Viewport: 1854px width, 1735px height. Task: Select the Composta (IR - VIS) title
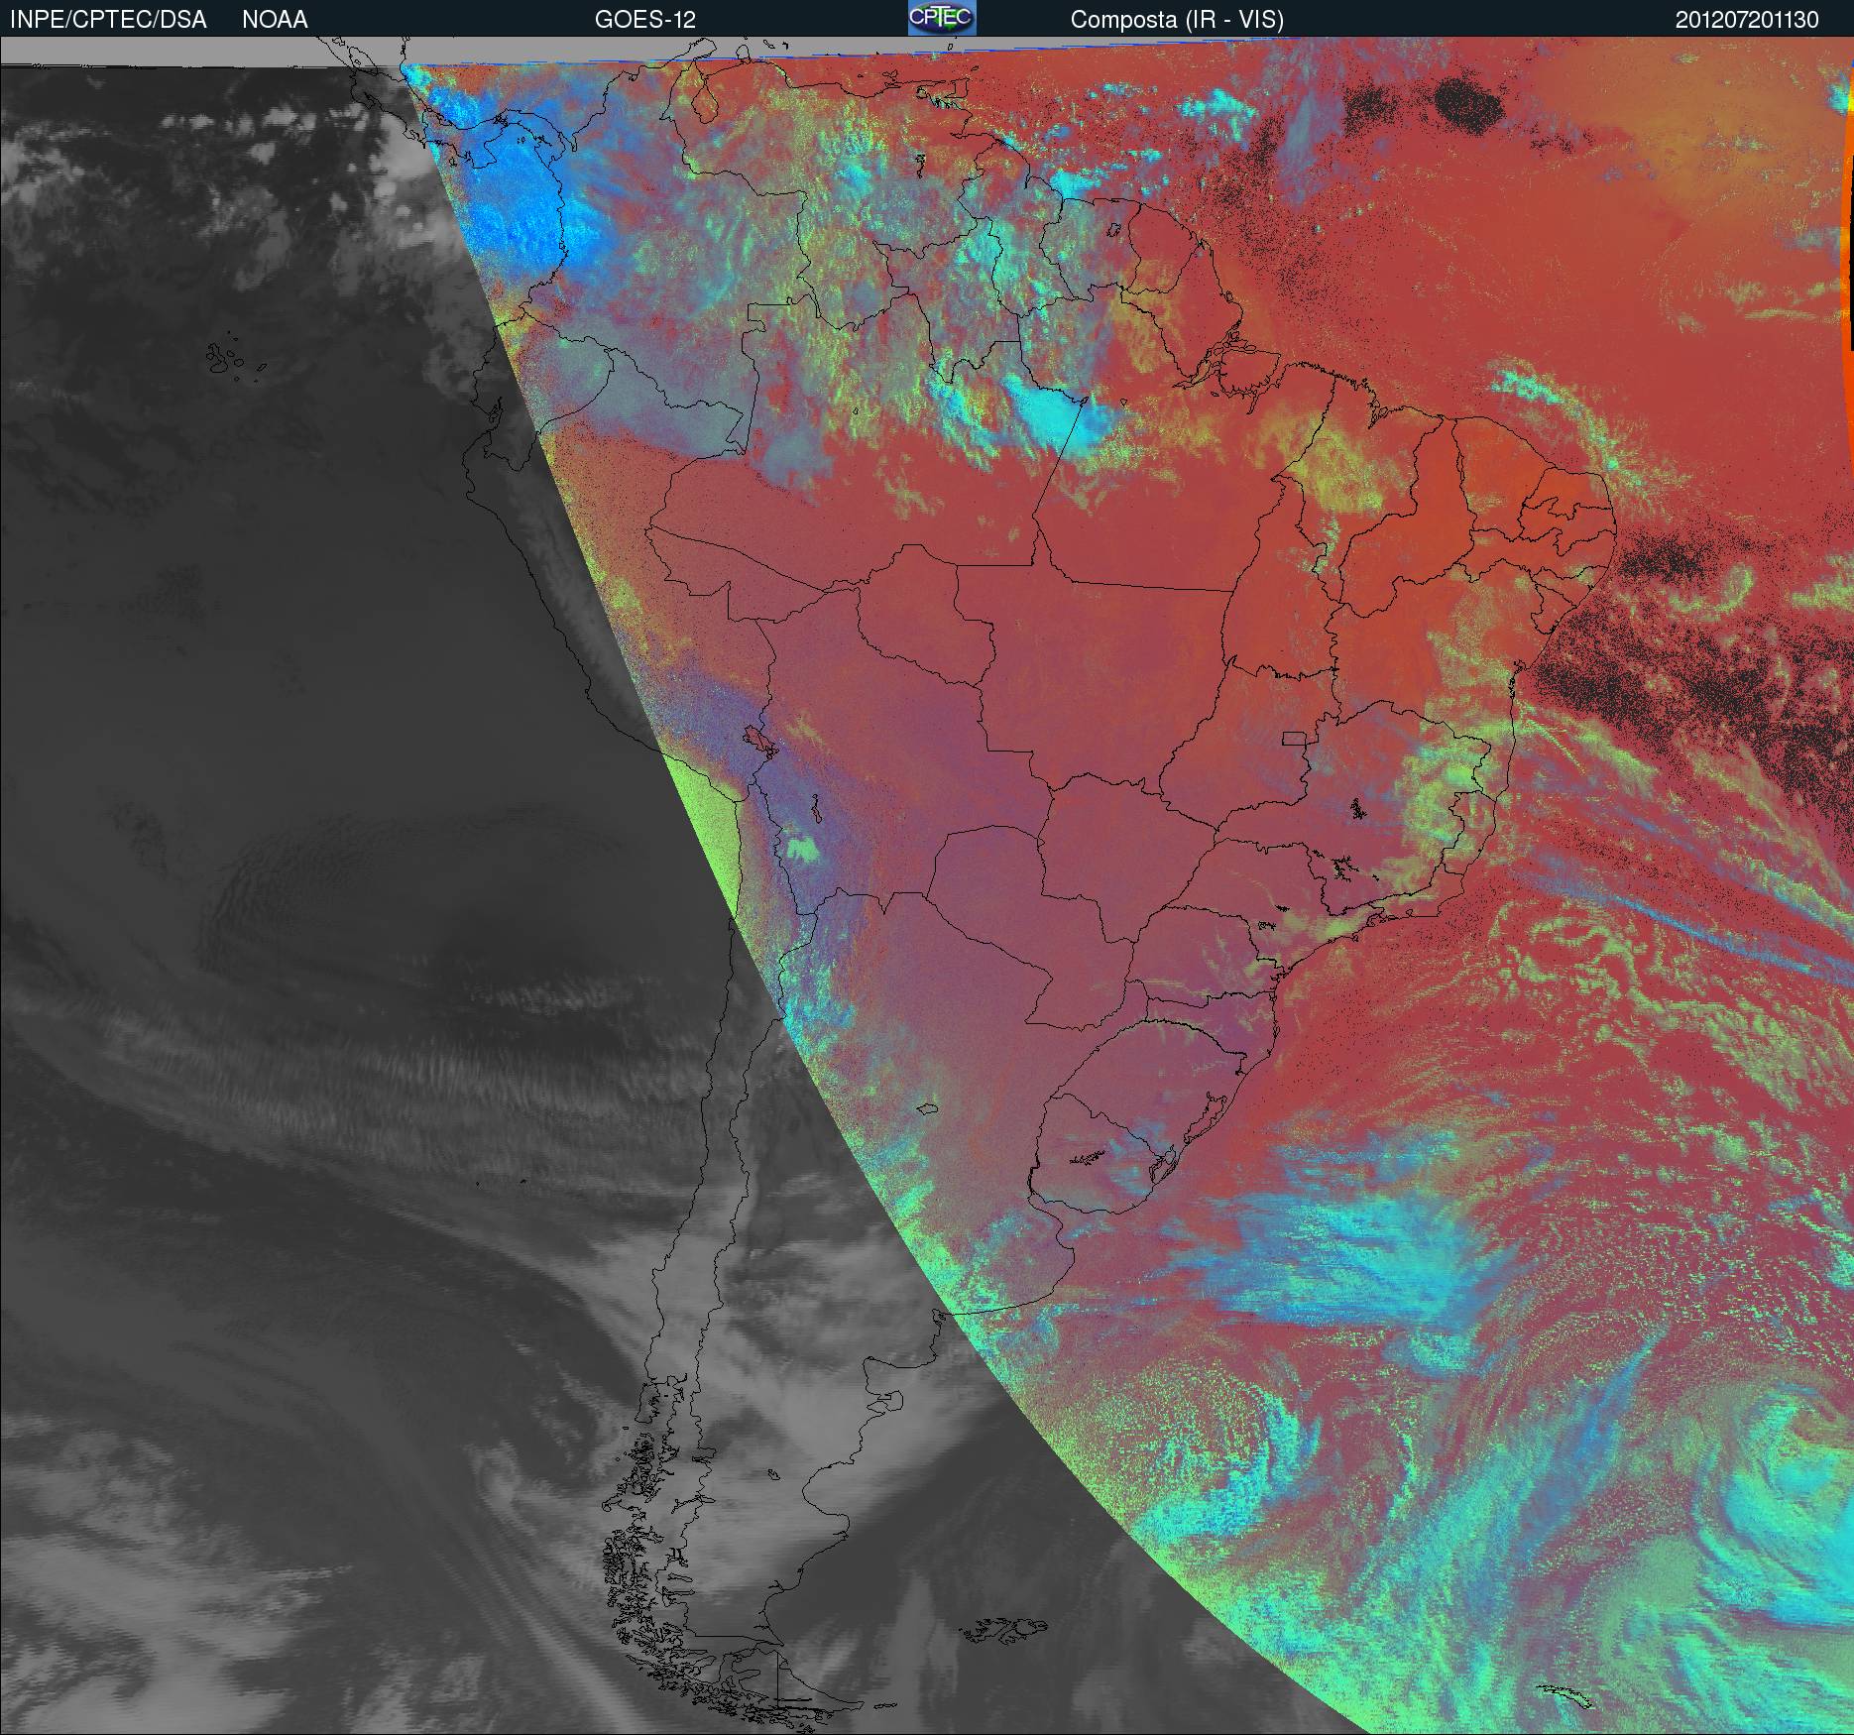point(1177,20)
